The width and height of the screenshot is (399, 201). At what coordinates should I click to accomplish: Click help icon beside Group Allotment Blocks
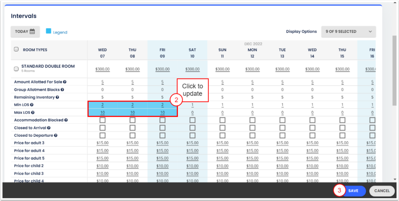[62, 90]
